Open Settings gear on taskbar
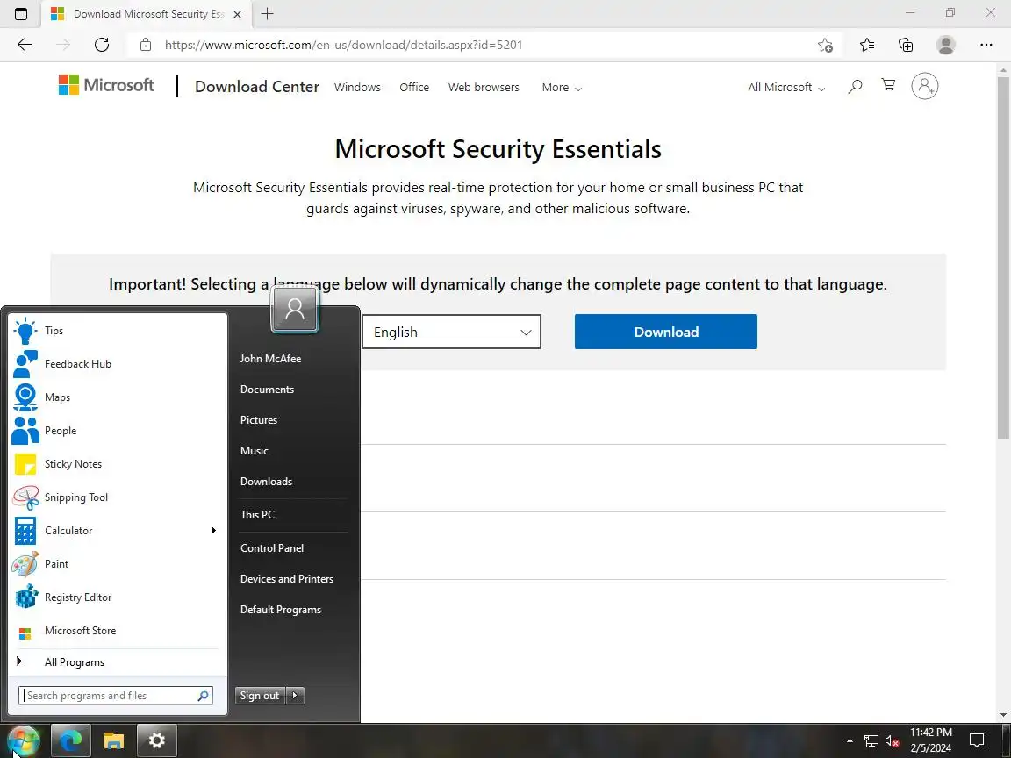 (157, 740)
